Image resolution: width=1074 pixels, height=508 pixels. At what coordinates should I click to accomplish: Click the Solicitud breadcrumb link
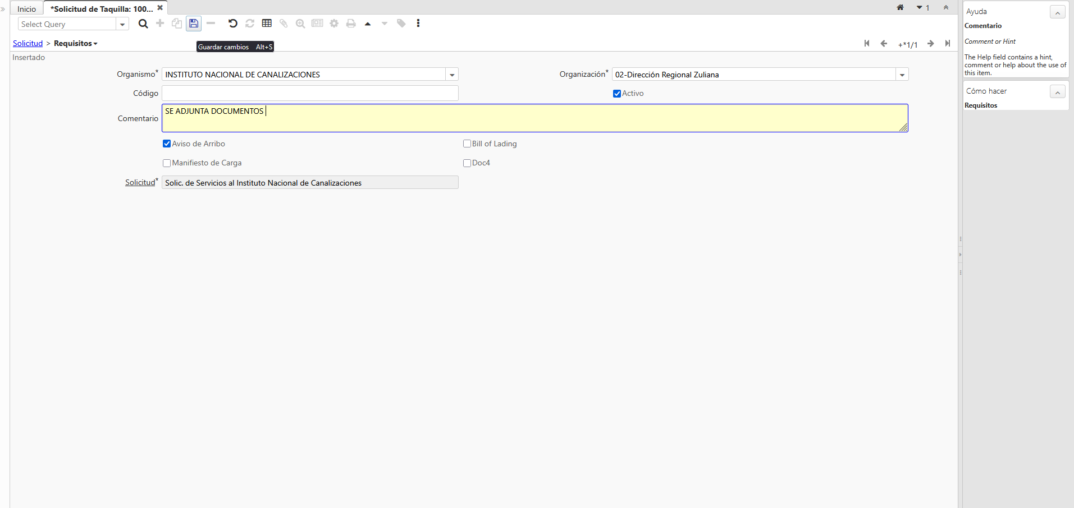(x=28, y=44)
